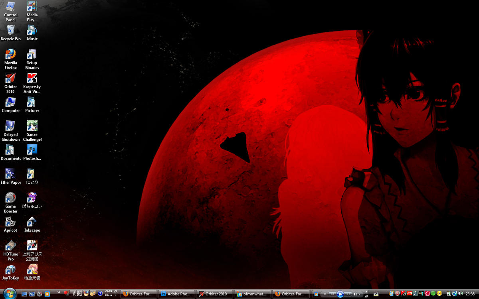479x299 pixels.
Task: Launch Orbiter 2010 desktop shortcut
Action: pyautogui.click(x=11, y=83)
